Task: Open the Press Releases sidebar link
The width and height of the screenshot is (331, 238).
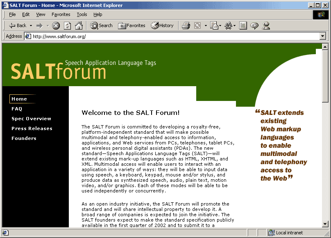Action: pos(32,128)
